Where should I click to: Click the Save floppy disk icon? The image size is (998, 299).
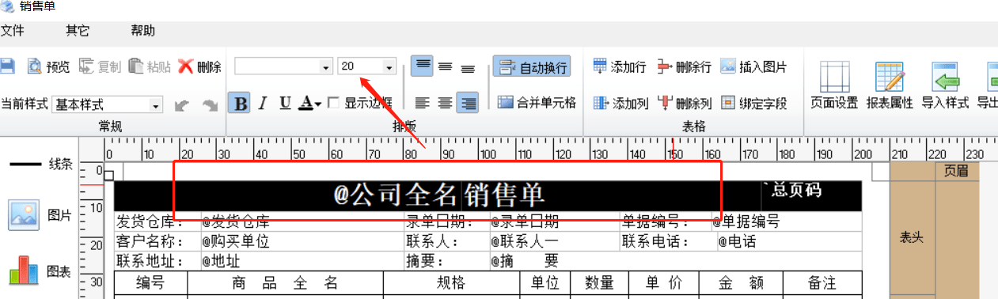pyautogui.click(x=6, y=66)
